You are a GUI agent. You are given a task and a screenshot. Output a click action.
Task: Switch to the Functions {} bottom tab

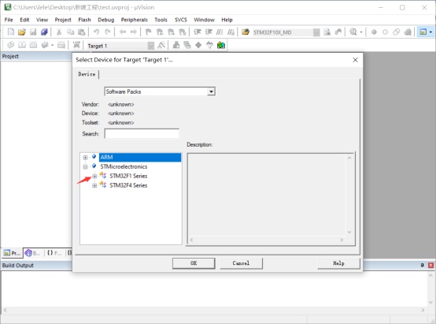point(54,253)
